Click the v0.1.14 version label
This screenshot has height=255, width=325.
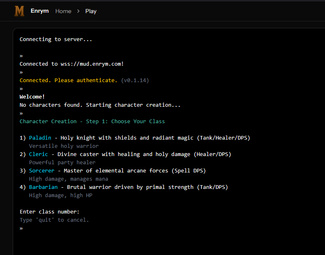pos(135,80)
